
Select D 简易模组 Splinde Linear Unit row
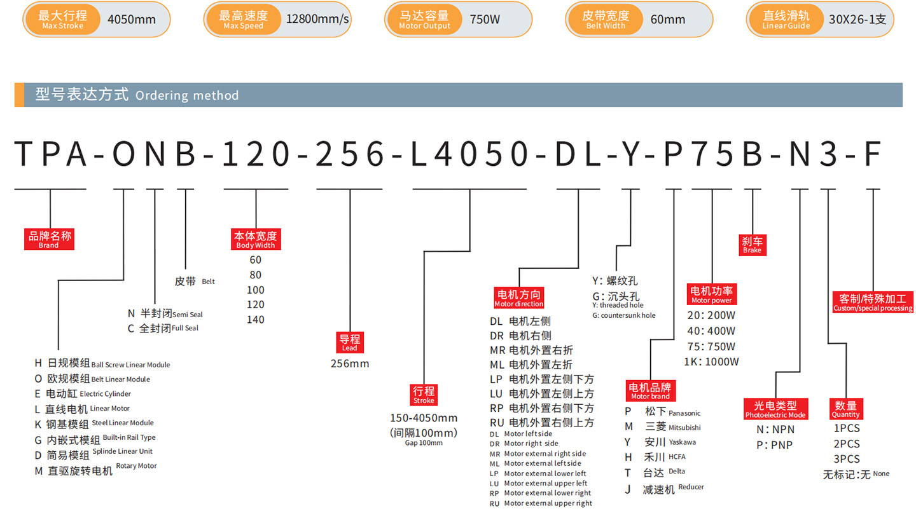coord(94,454)
